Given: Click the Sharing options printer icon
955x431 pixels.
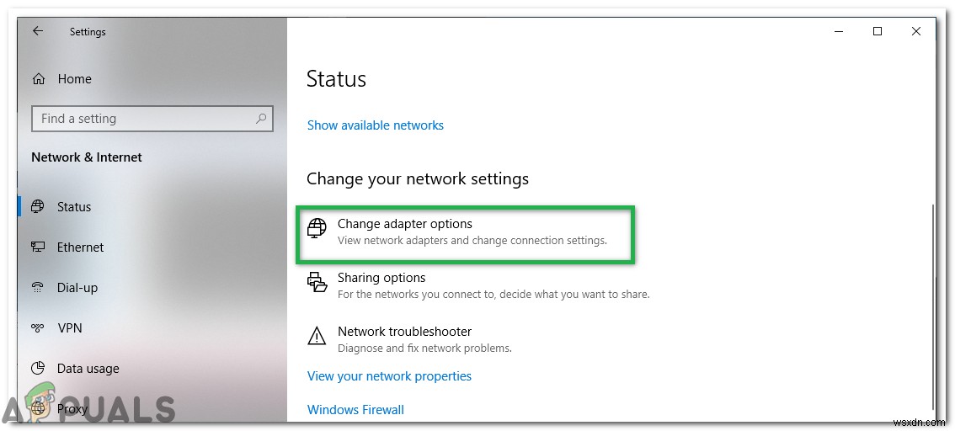Looking at the screenshot, I should [317, 282].
